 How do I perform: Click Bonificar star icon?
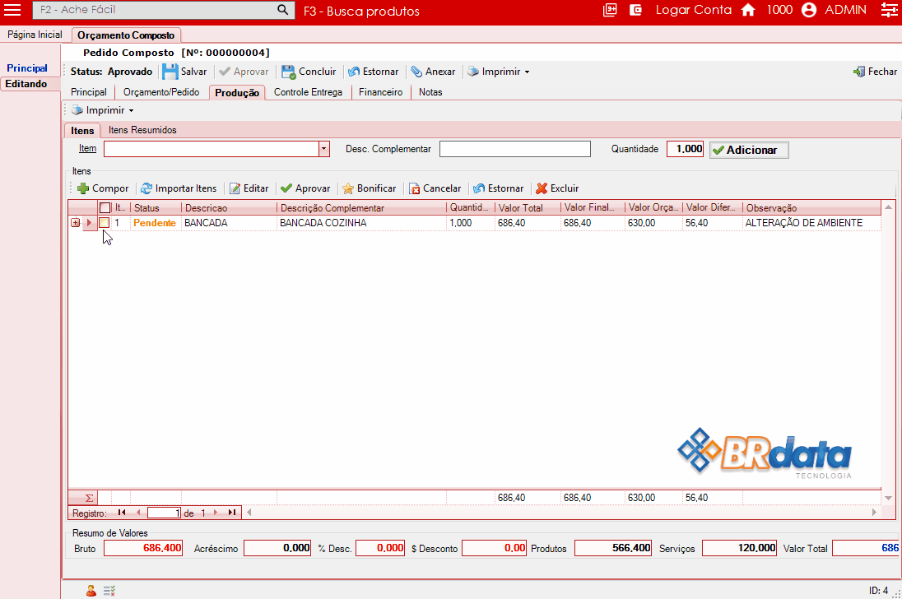[348, 188]
